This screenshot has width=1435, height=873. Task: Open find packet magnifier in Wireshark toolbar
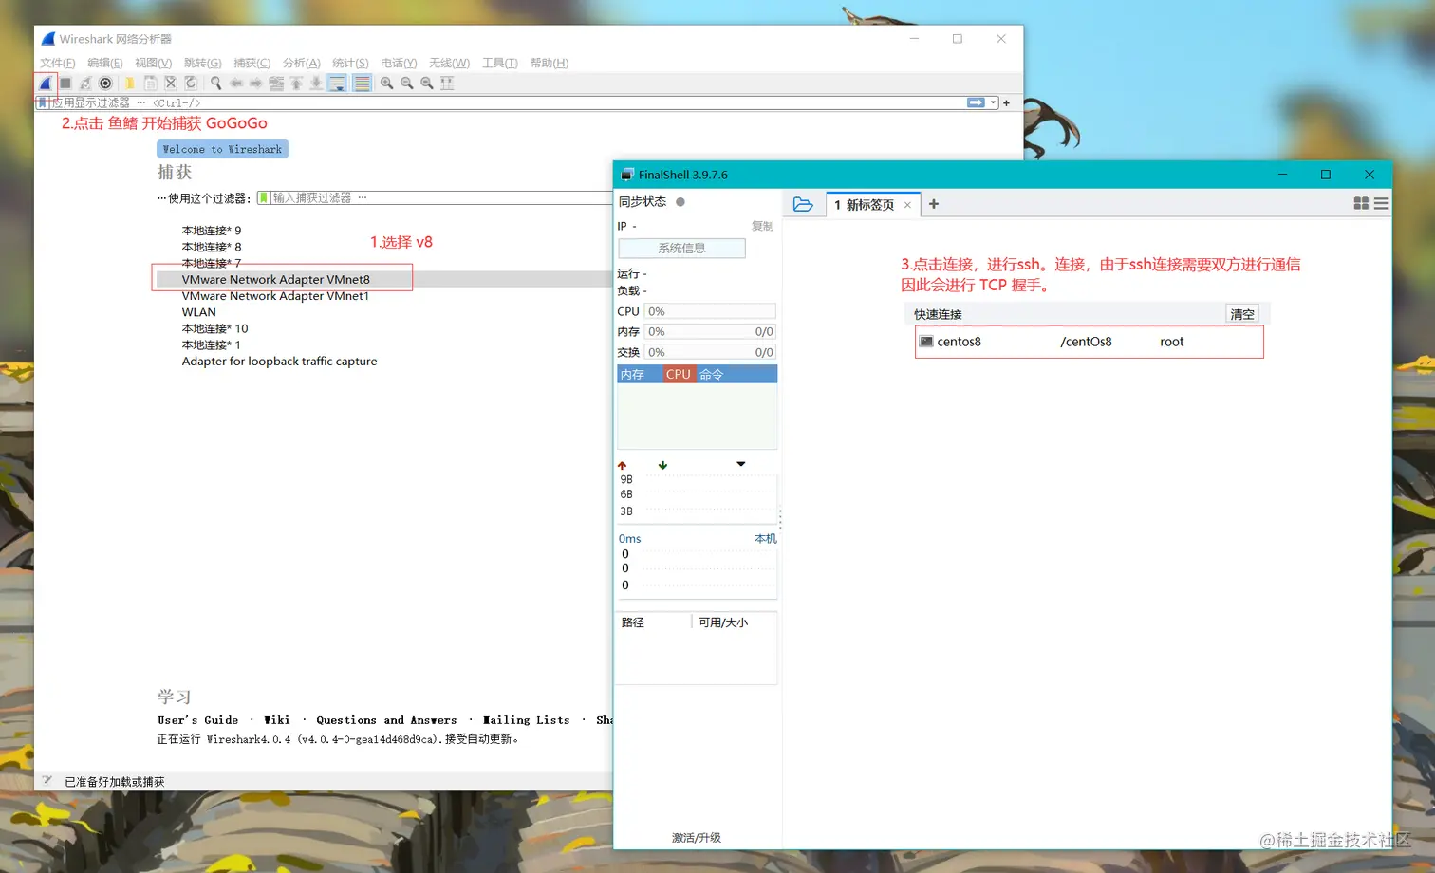click(215, 84)
